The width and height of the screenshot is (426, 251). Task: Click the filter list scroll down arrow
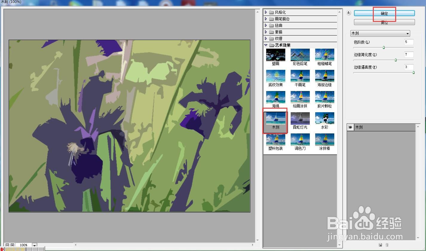340,245
